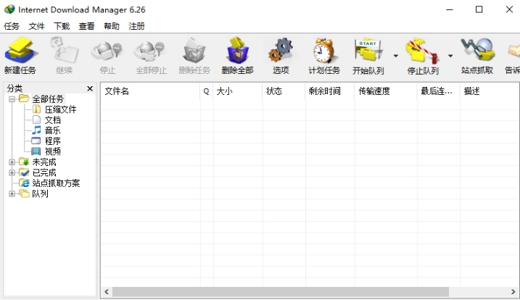This screenshot has height=300, width=520.
Task: Click the horizontal scrollbar right arrow
Action: click(513, 292)
